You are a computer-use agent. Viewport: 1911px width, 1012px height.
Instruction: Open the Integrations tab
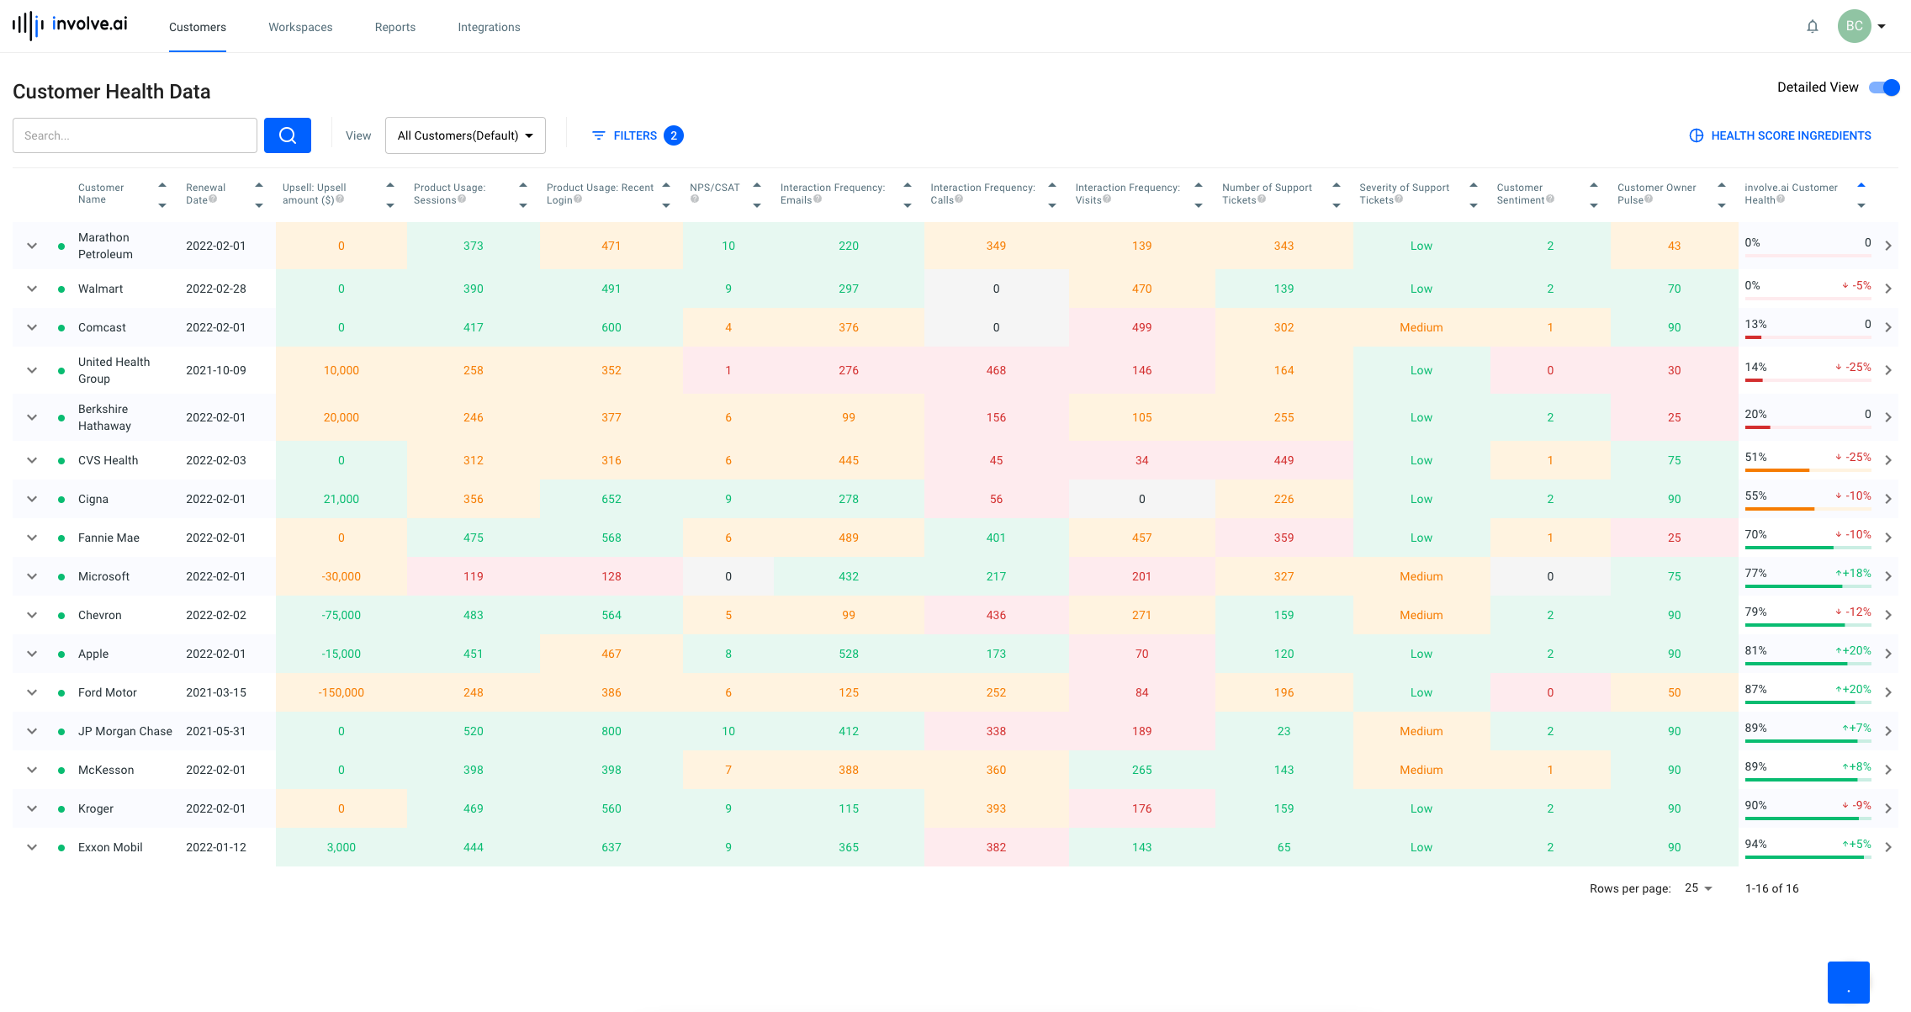pos(489,27)
